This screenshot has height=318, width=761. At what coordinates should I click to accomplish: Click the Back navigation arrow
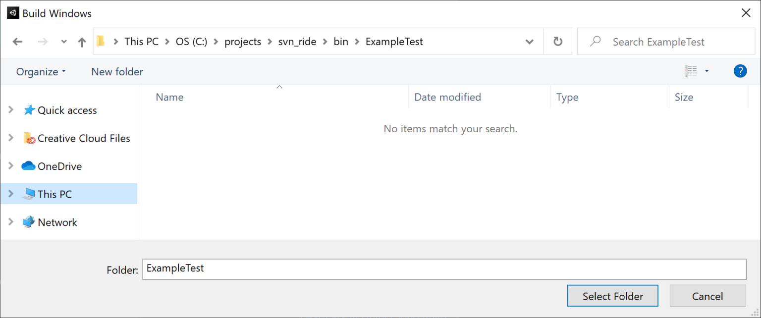pyautogui.click(x=18, y=42)
